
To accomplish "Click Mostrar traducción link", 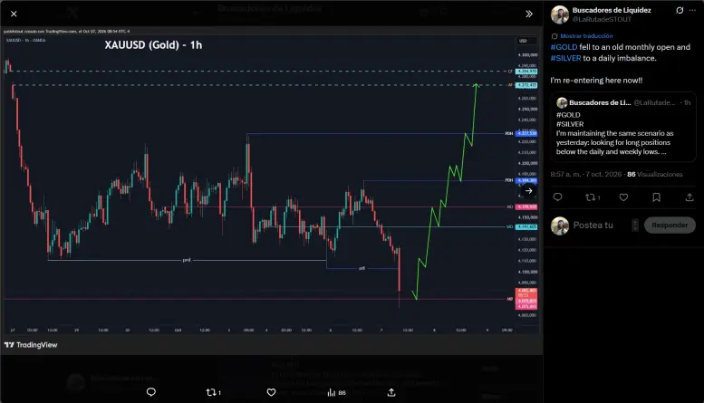I will [x=586, y=36].
